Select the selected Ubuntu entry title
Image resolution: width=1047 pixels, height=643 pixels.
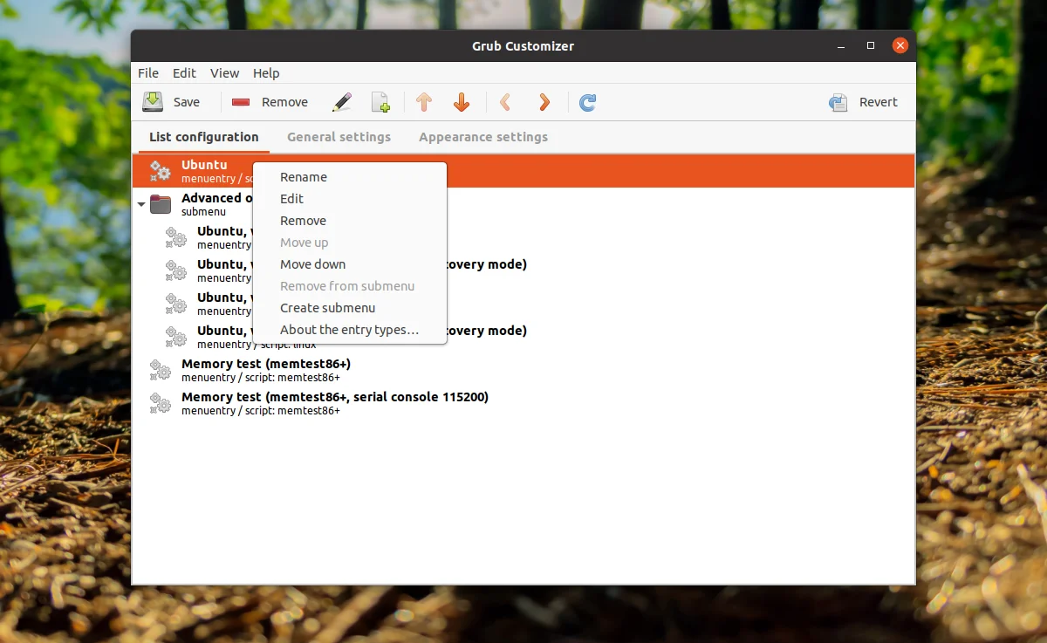pos(204,165)
